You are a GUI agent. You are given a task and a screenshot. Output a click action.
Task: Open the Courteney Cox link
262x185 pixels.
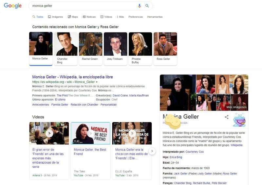195,152
